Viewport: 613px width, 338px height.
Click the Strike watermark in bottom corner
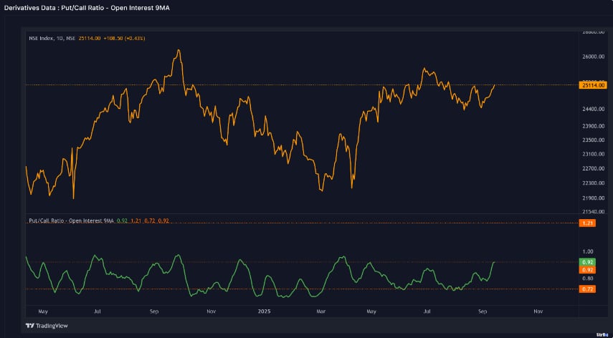[x=602, y=324]
